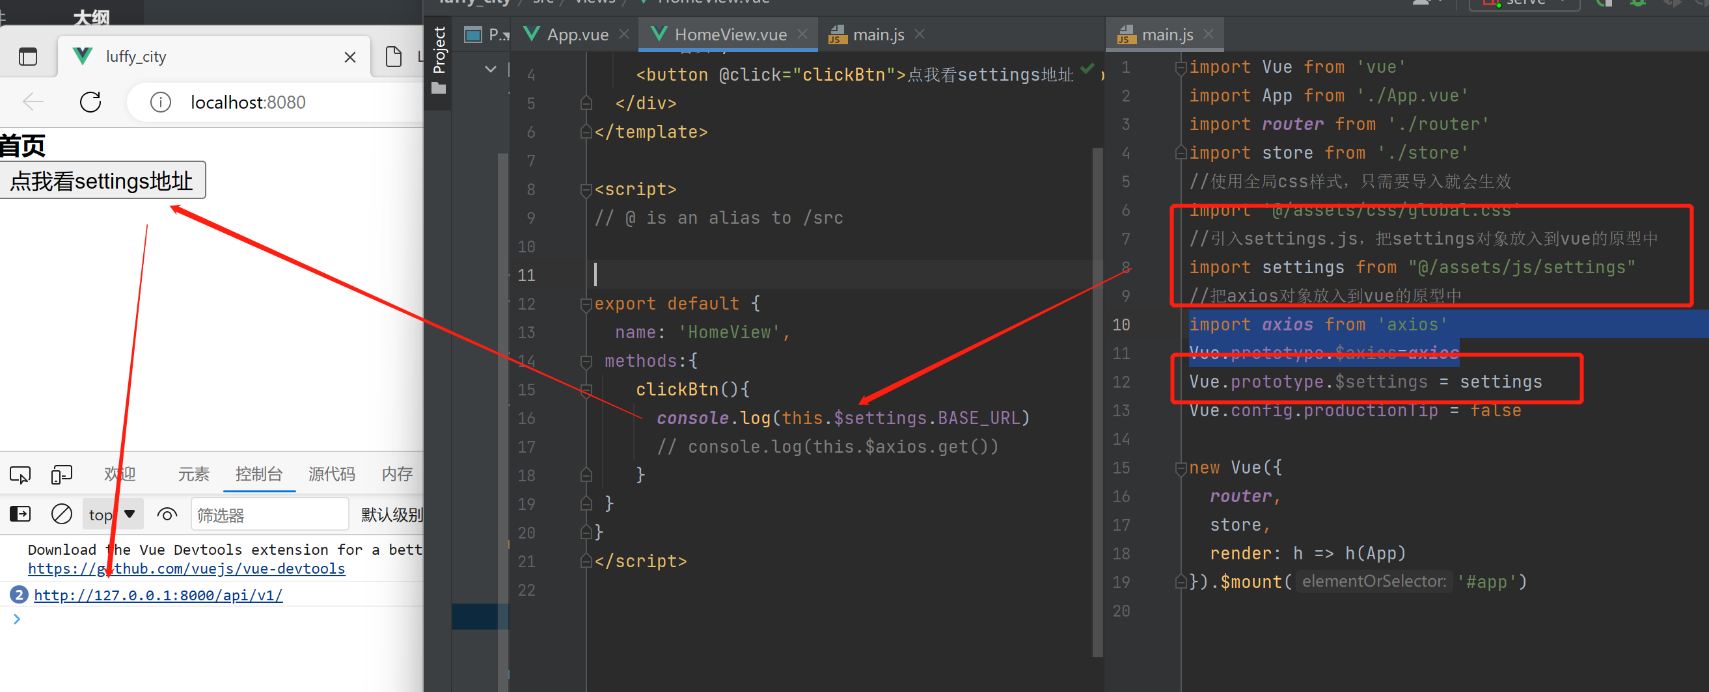The image size is (1709, 692).
Task: Click the localhost:8080 address bar
Action: [x=275, y=102]
